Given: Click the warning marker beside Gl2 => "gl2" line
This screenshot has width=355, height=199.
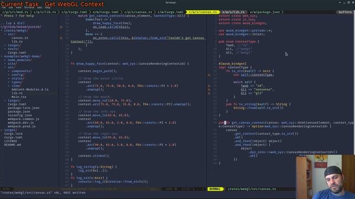Looking at the screenshot, I should coord(209,93).
